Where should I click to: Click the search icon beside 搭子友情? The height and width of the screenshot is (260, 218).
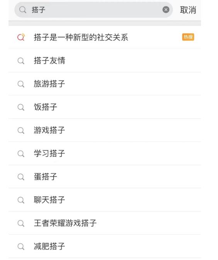21,61
